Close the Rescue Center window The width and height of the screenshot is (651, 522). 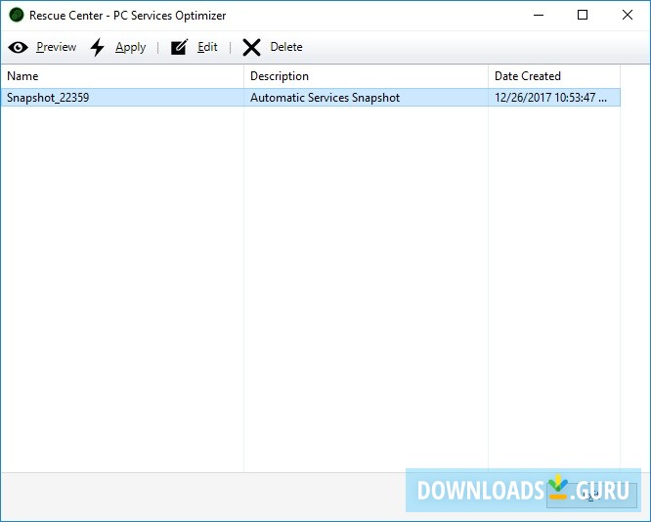coord(628,16)
